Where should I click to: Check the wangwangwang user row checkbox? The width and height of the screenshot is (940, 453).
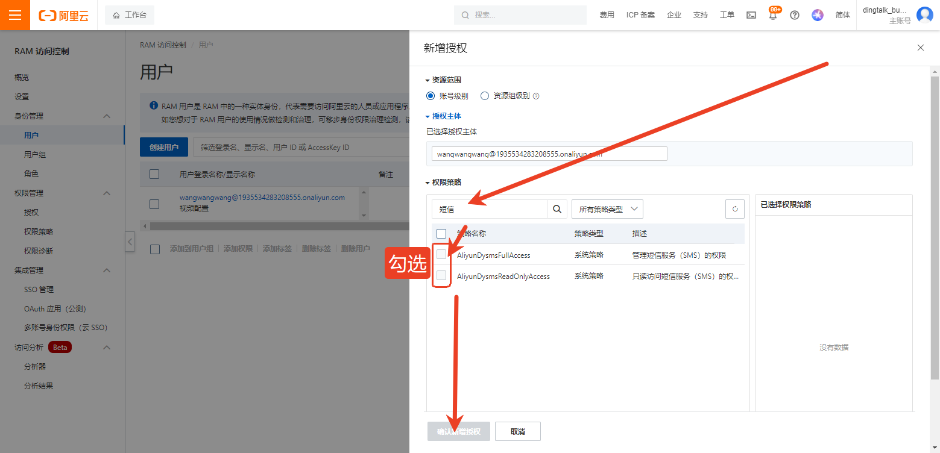pyautogui.click(x=154, y=204)
